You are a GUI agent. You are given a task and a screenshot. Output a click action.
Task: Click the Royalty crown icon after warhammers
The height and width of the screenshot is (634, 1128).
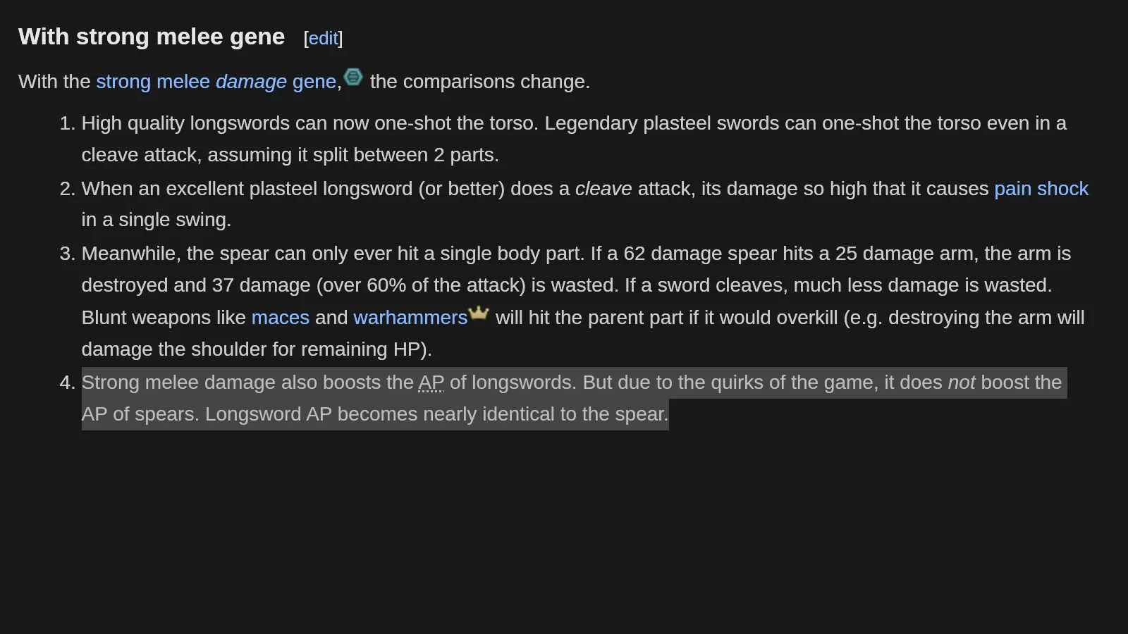pos(479,313)
